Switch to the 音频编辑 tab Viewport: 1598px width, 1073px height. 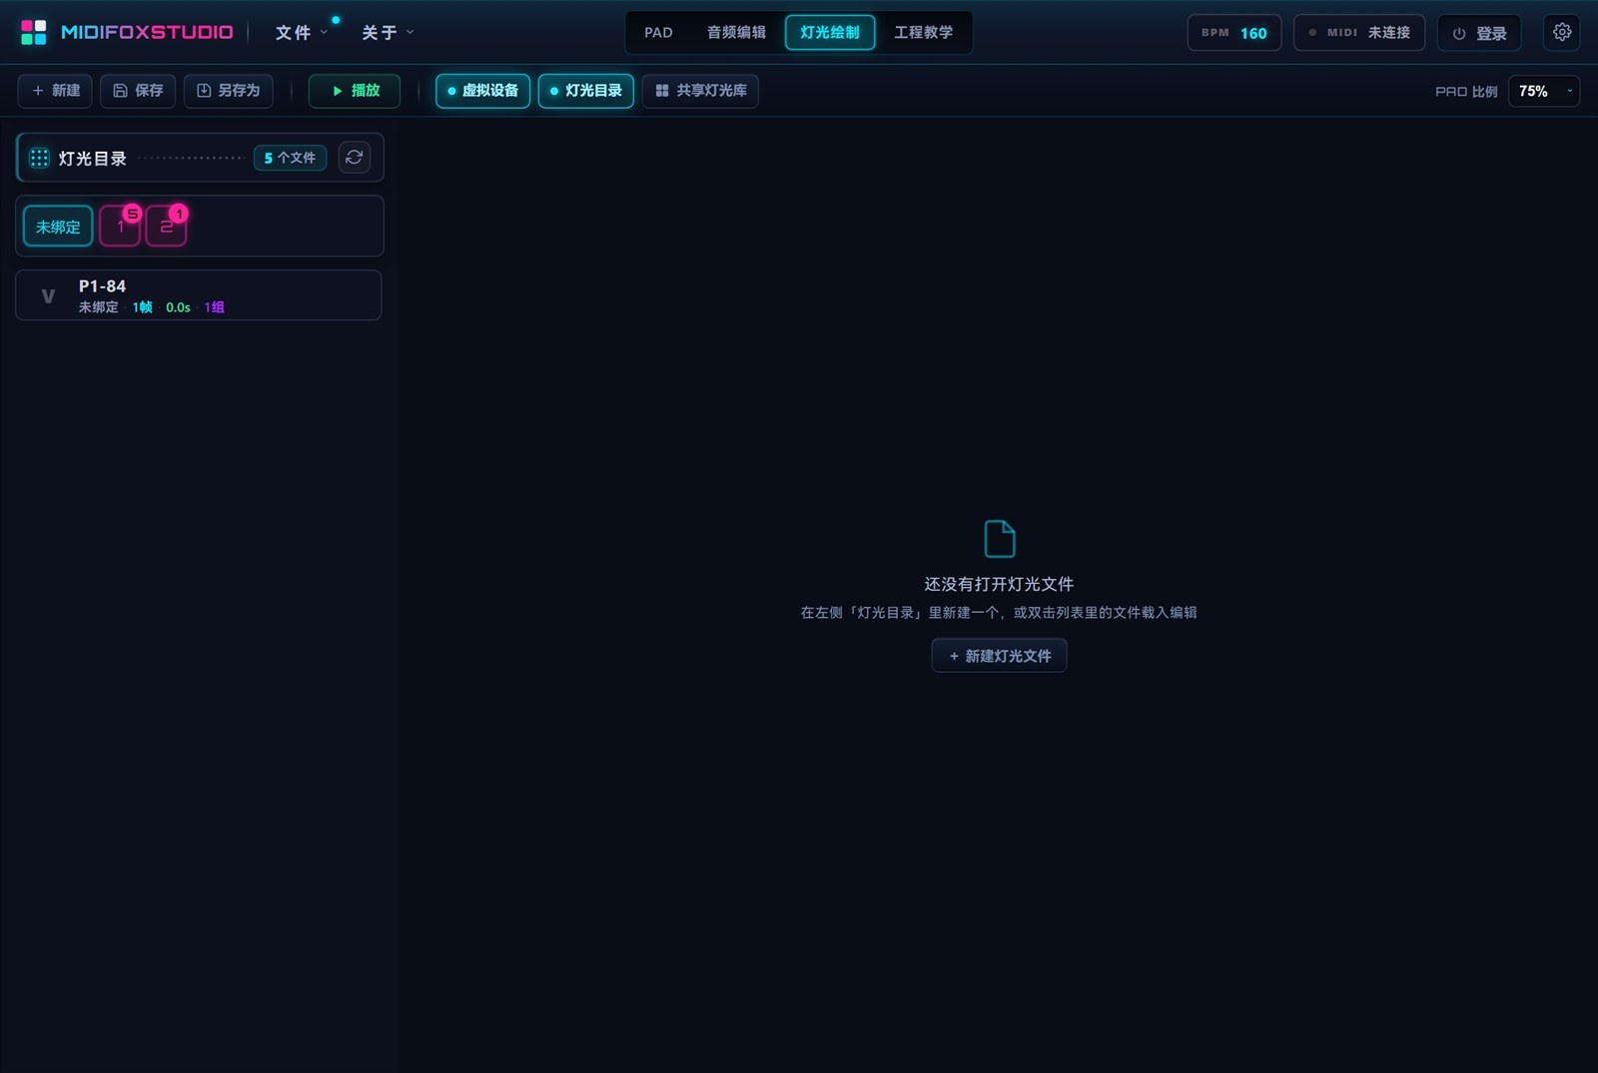point(736,32)
